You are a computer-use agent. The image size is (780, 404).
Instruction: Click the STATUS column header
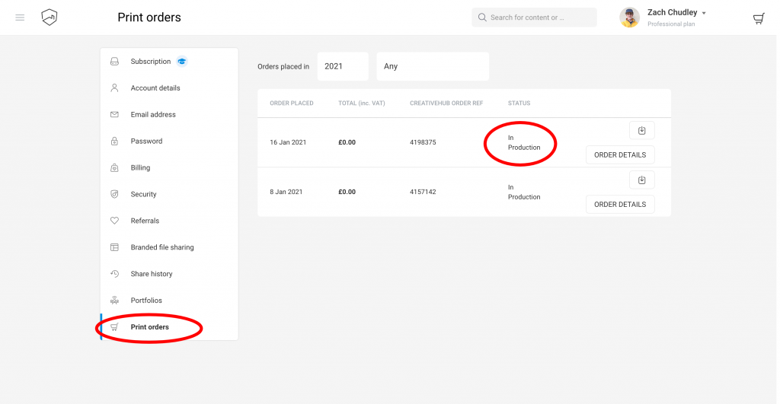click(x=519, y=103)
